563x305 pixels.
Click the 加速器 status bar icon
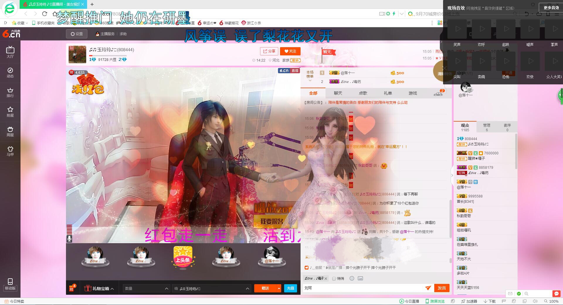pos(469,301)
